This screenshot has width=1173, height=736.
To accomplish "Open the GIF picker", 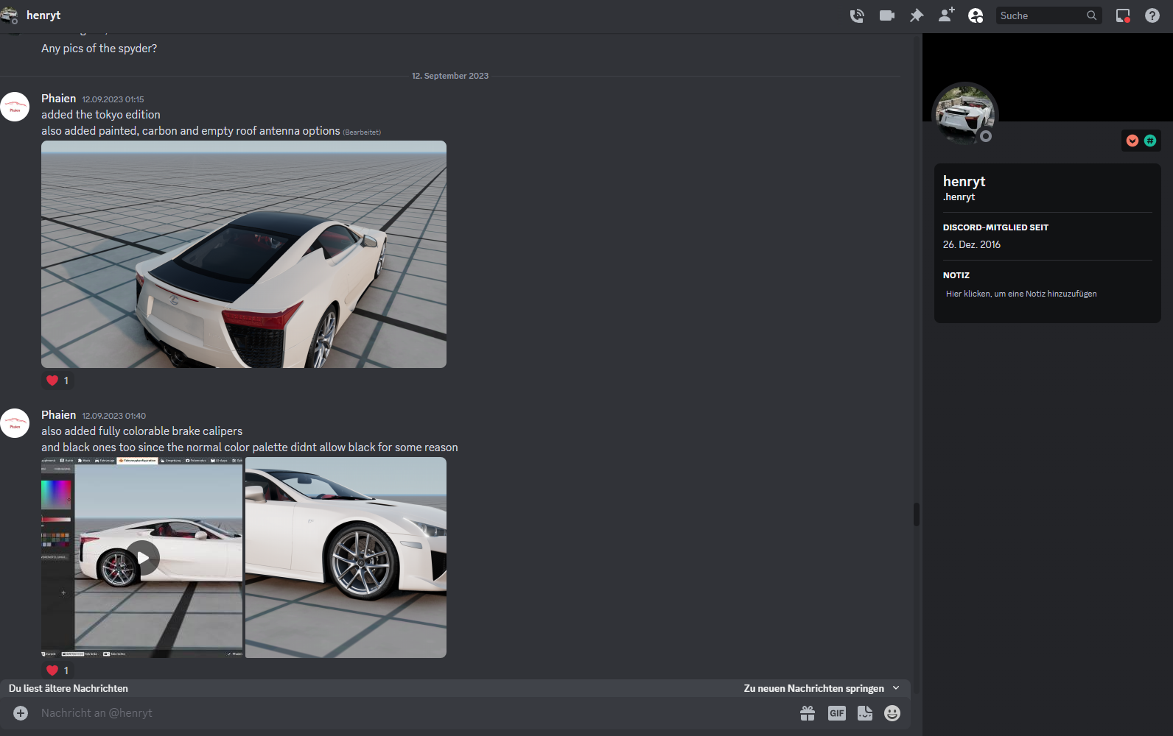I will (x=837, y=713).
